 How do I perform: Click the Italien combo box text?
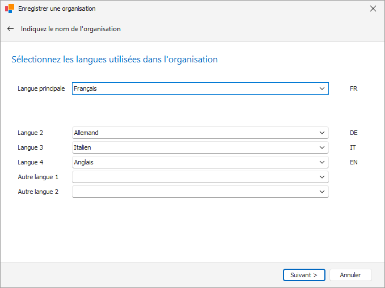(83, 147)
